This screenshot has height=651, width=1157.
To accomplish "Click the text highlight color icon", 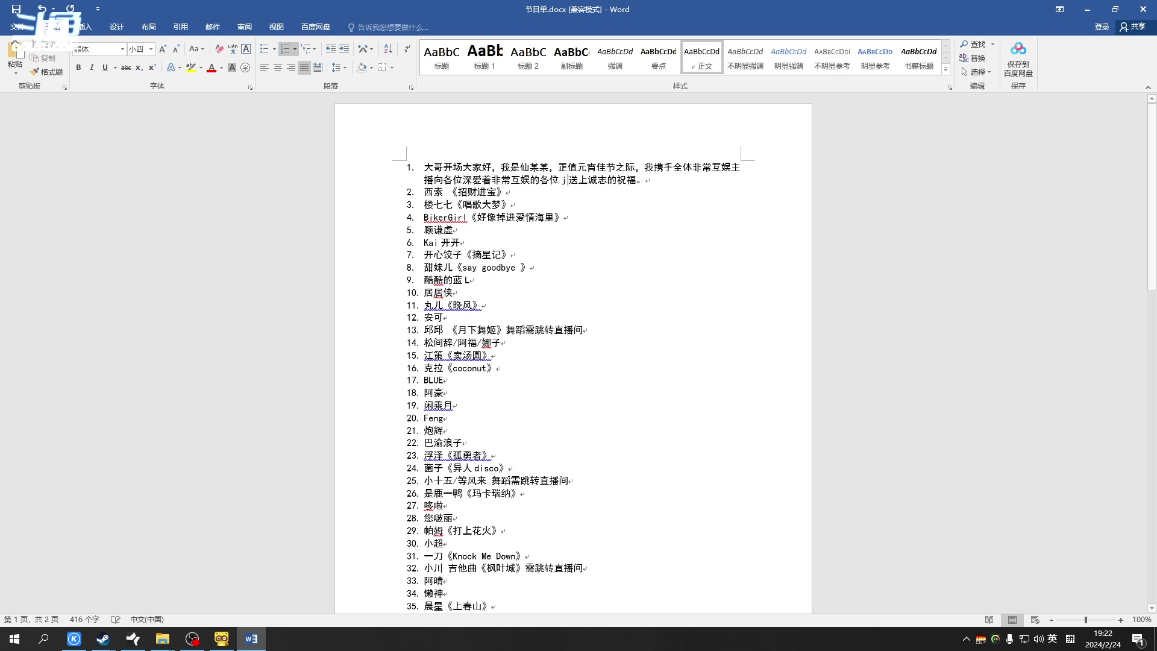I will click(x=191, y=68).
